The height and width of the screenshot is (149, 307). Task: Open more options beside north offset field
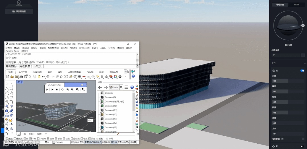(x=303, y=55)
